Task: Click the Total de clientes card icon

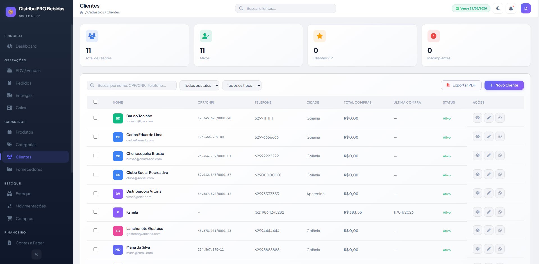Action: click(x=92, y=36)
